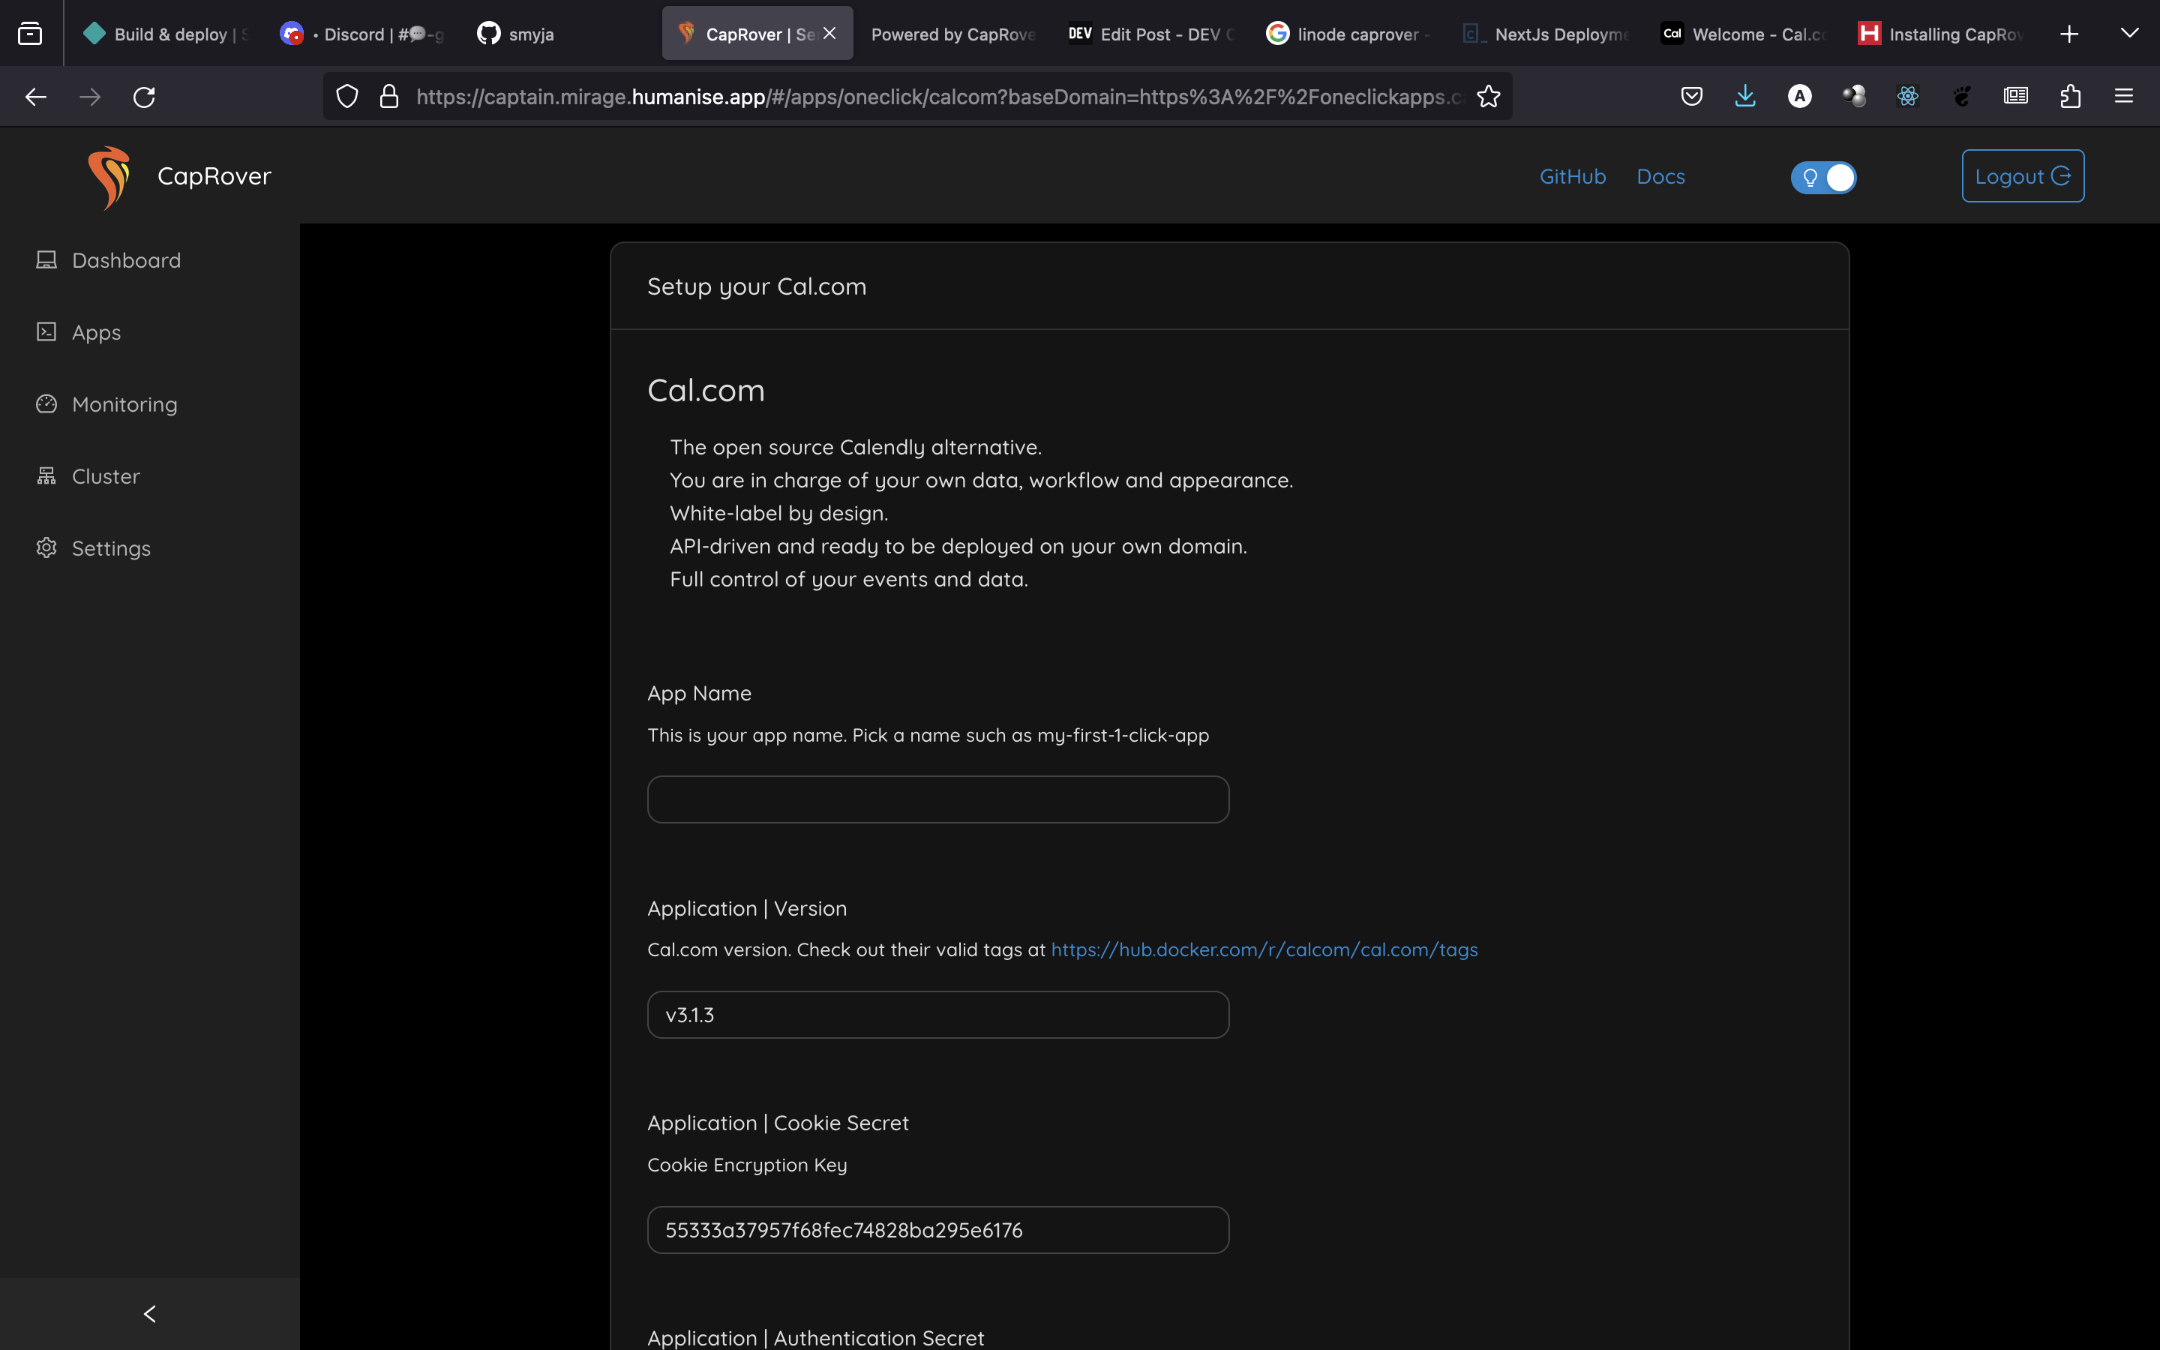
Task: Open the GitHub header link
Action: click(x=1572, y=177)
